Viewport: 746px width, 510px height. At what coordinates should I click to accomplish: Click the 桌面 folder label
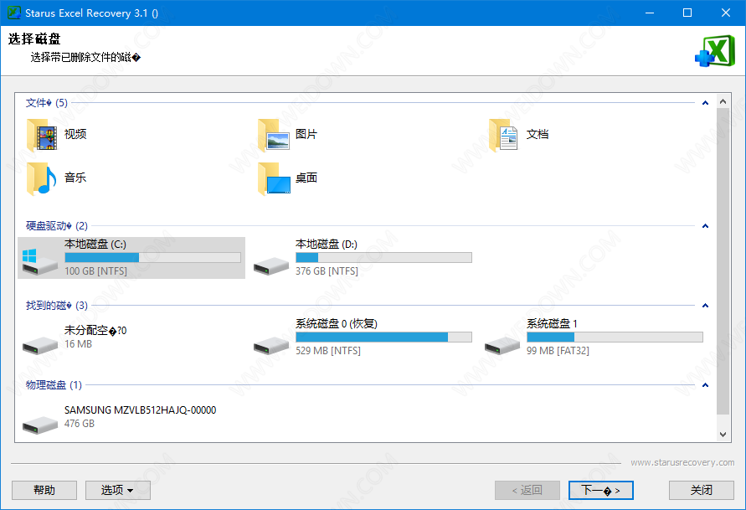[306, 178]
